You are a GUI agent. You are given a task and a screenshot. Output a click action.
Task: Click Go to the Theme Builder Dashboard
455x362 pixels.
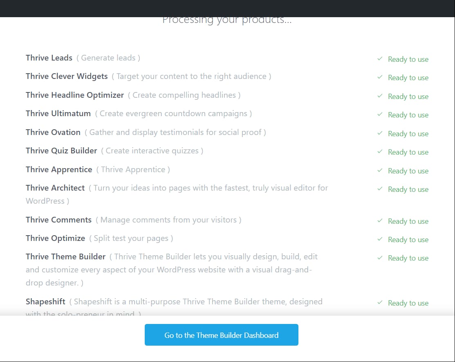pos(221,335)
